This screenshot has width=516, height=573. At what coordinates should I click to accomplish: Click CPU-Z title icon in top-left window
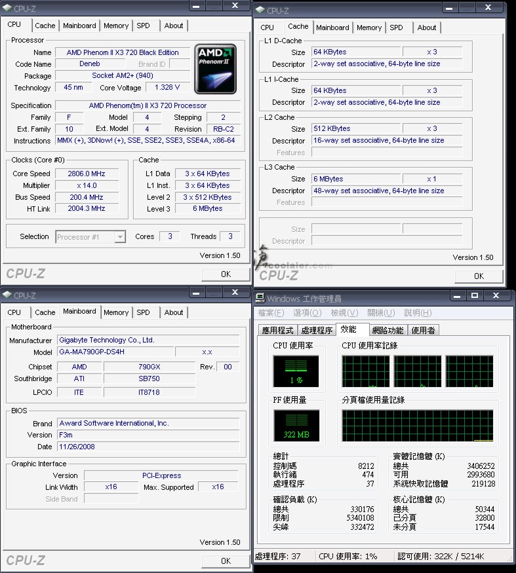7,8
